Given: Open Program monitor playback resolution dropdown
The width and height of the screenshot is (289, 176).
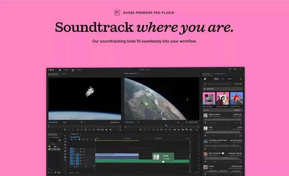Looking at the screenshot, I should pos(180,122).
